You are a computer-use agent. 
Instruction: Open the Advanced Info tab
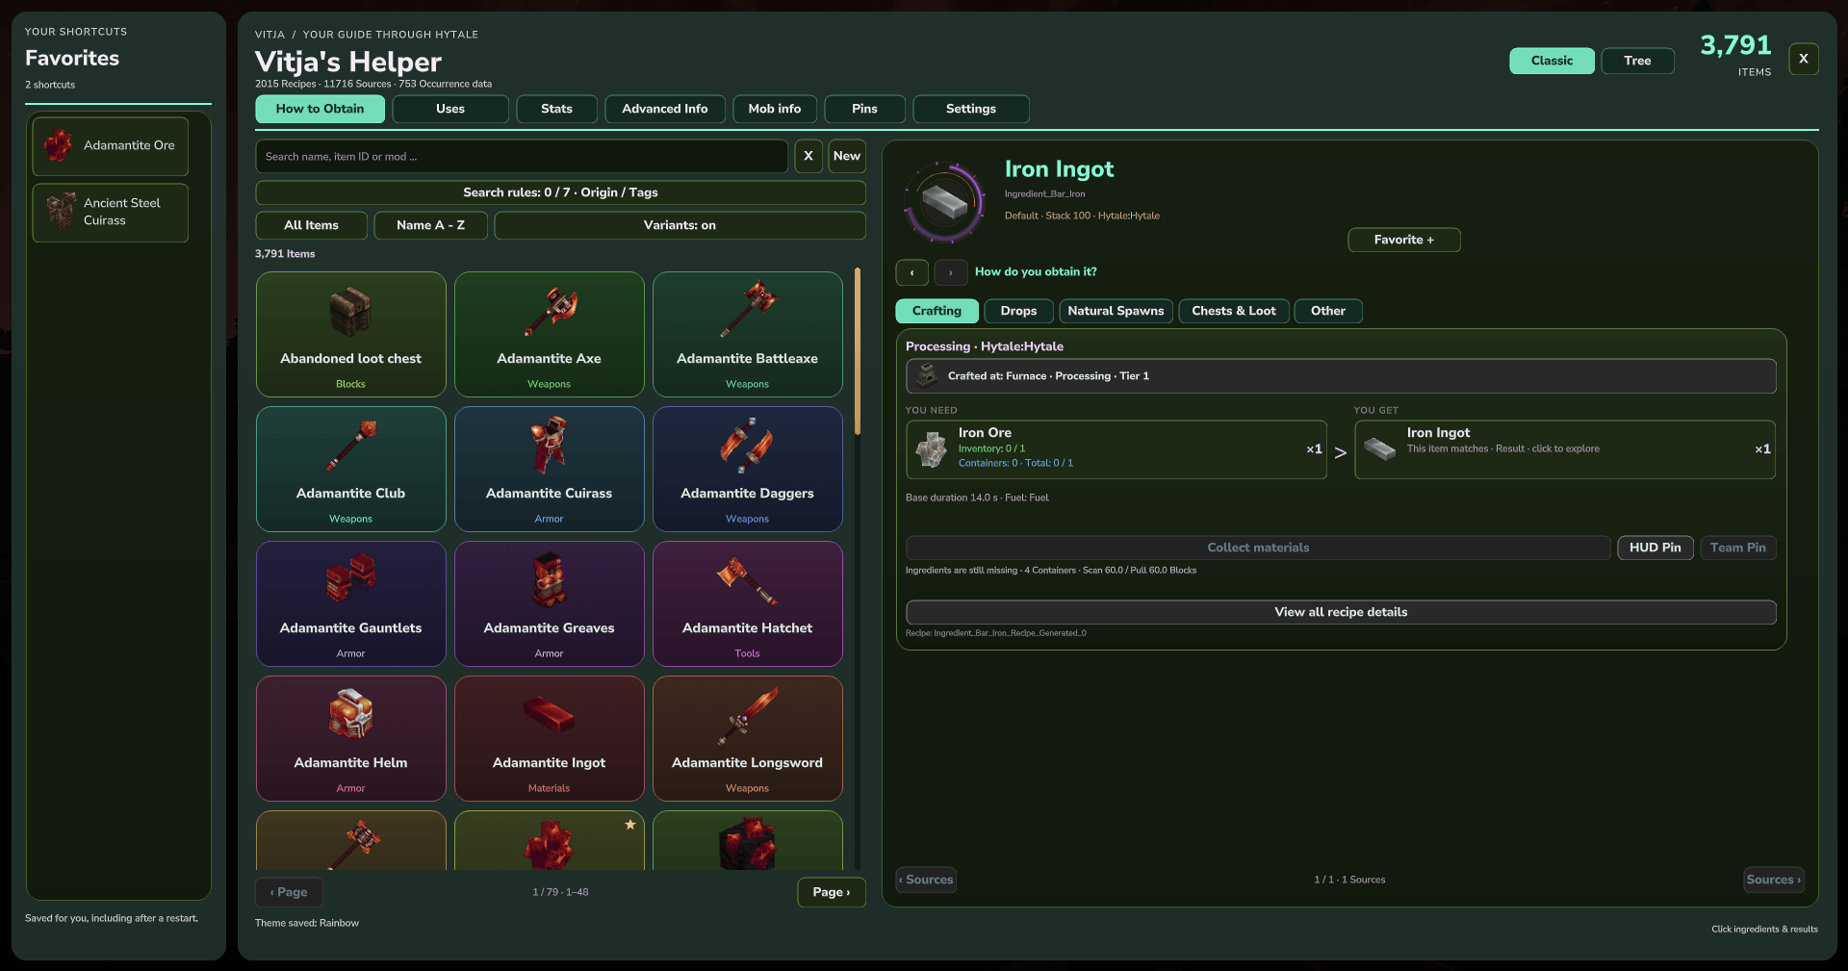click(665, 109)
